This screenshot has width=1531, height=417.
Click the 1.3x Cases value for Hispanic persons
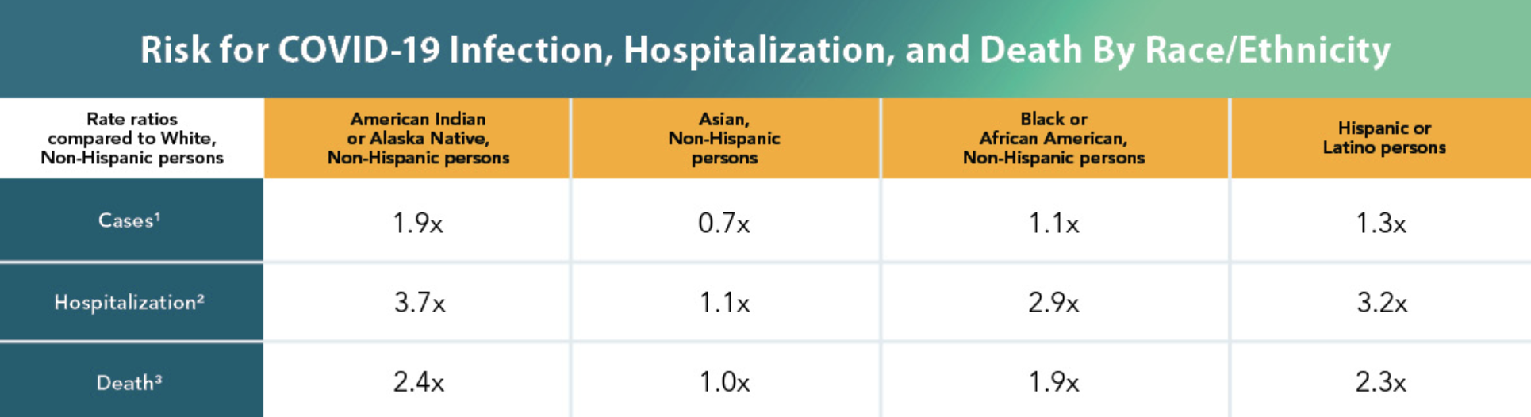(x=1381, y=224)
